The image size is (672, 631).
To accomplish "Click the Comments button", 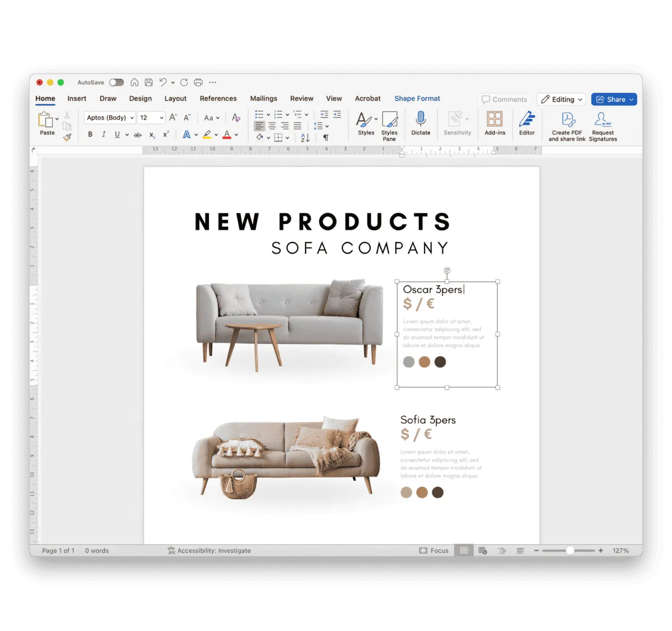I will (x=505, y=99).
